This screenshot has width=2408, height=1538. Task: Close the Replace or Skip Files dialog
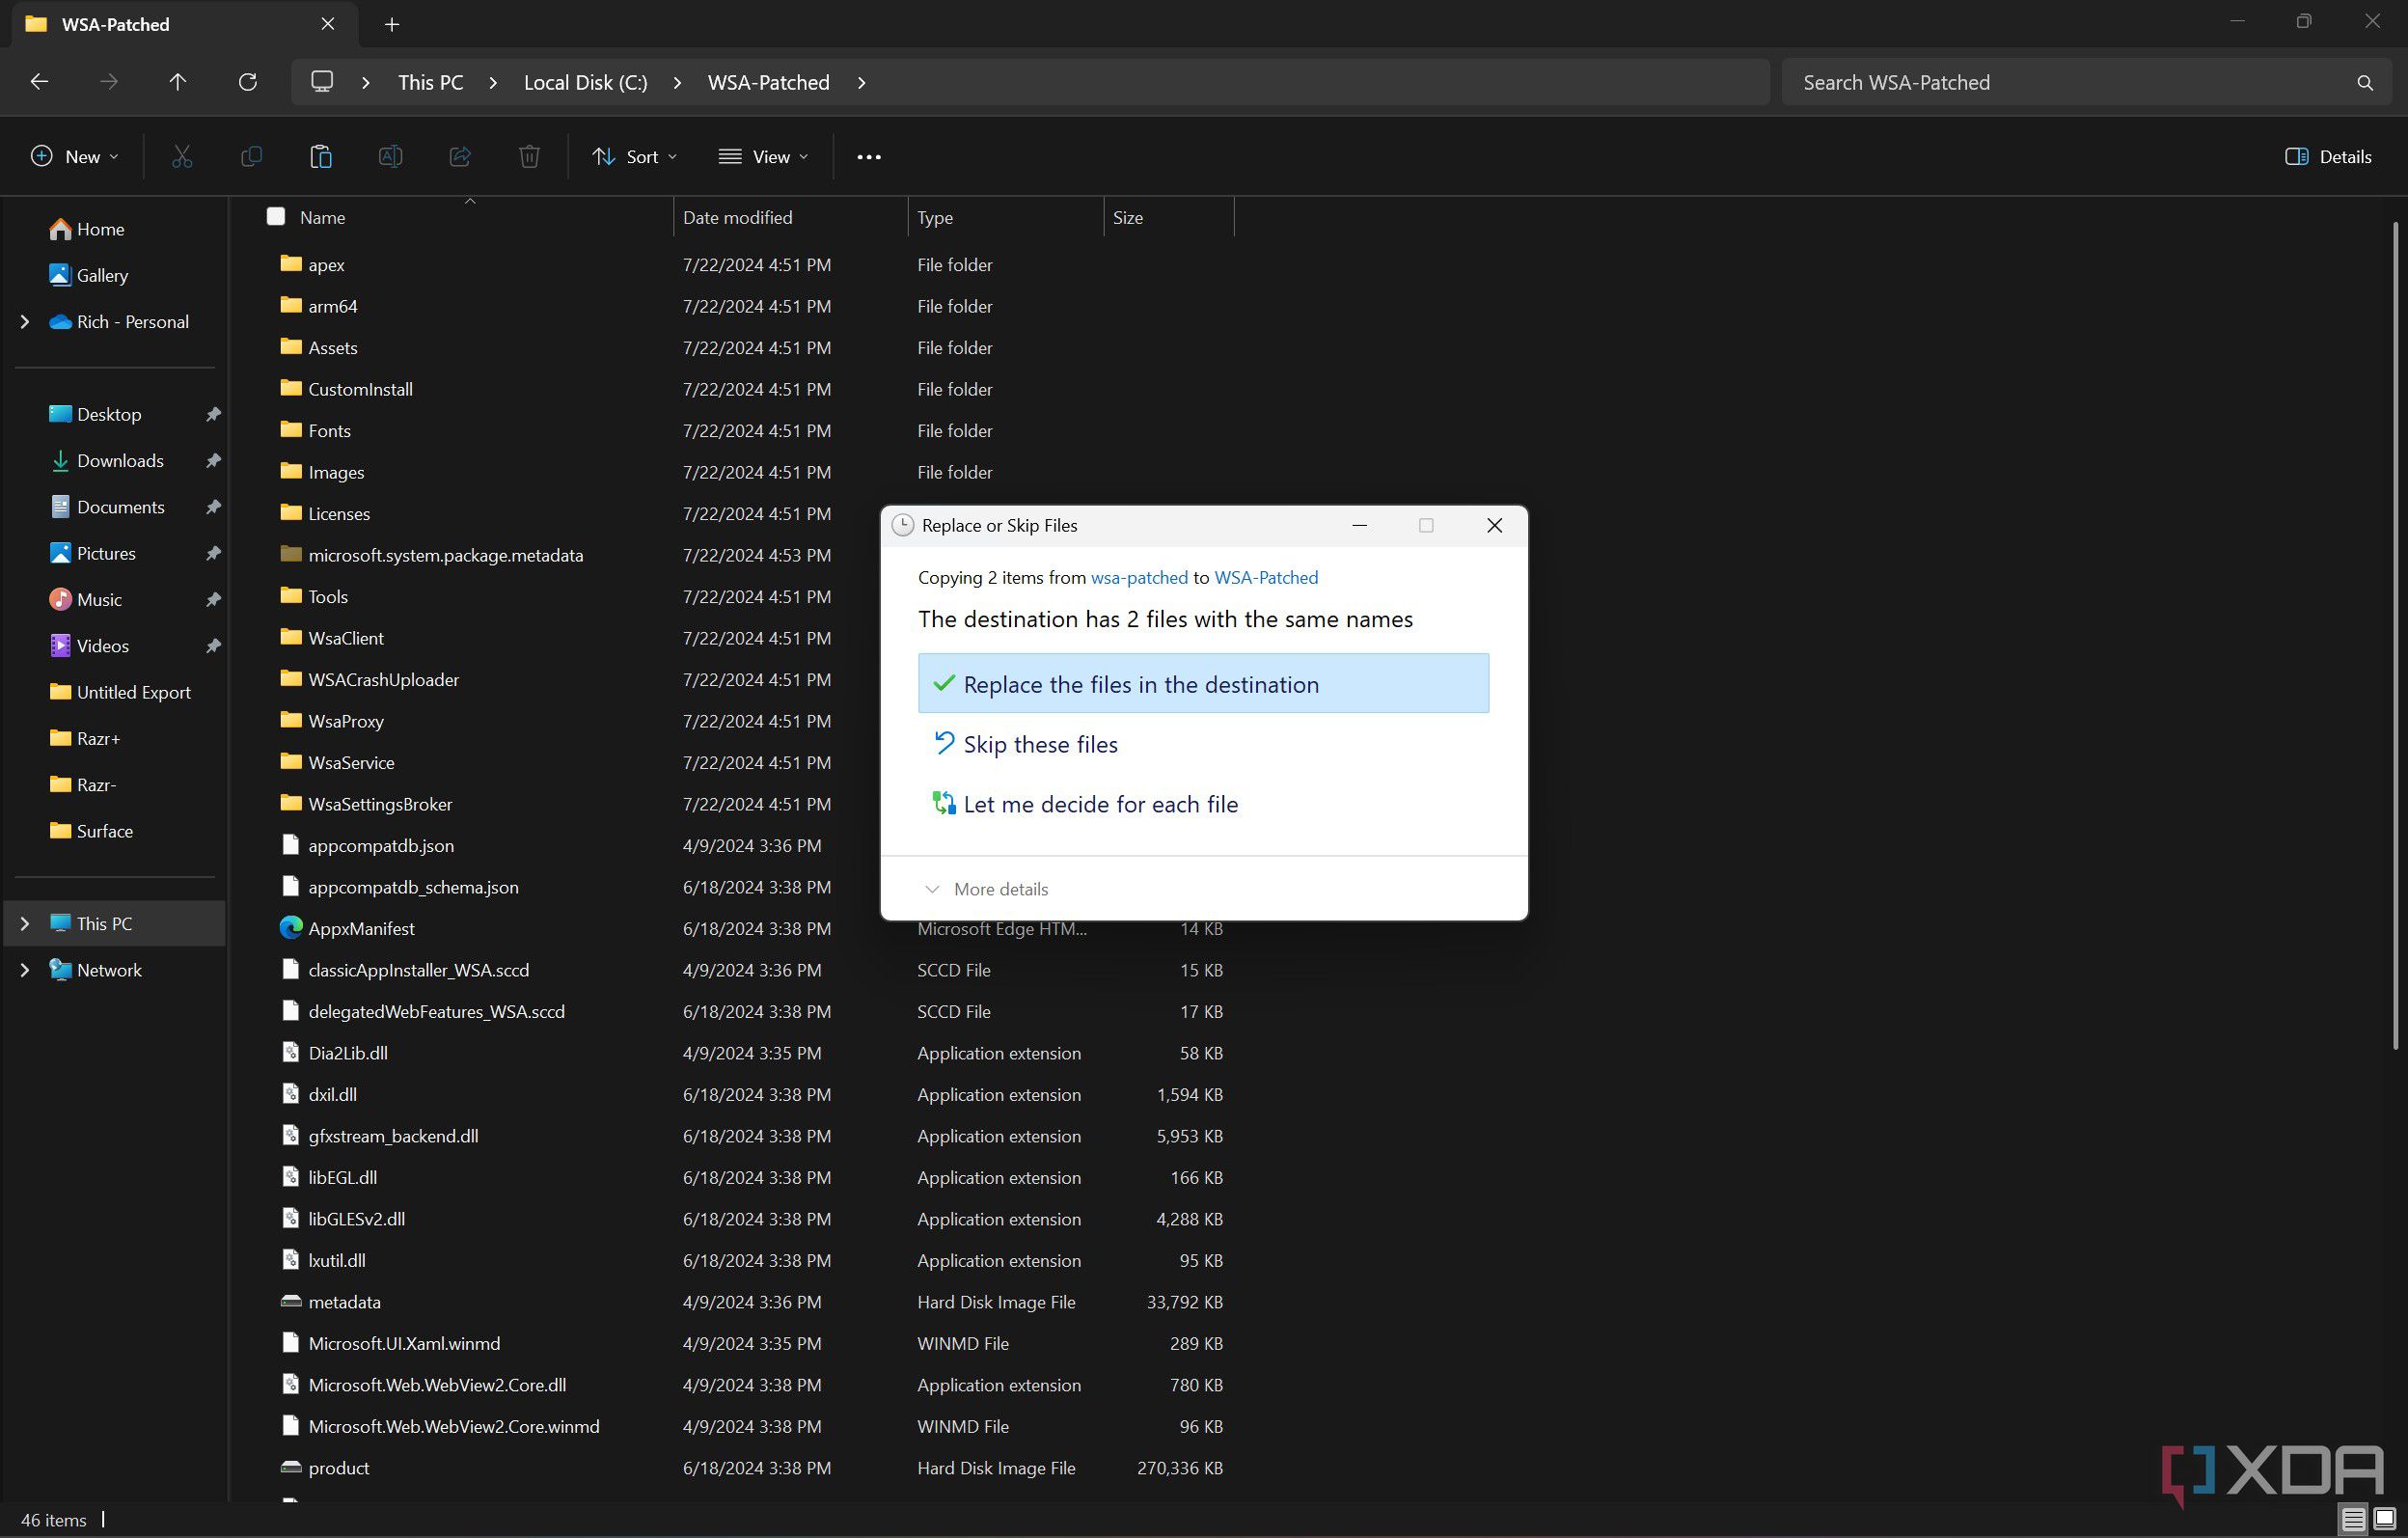1494,525
